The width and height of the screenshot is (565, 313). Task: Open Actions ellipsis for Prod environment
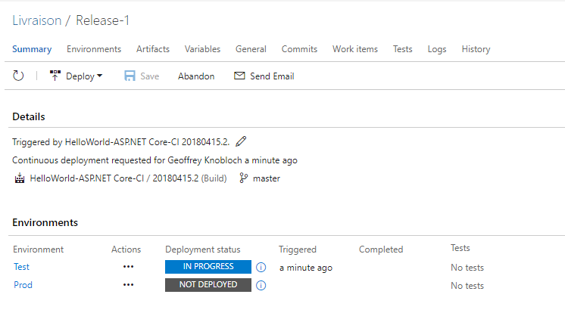(x=128, y=284)
